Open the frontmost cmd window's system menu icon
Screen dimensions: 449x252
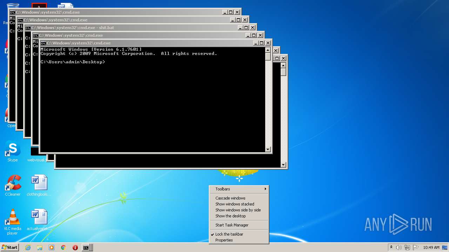[x=43, y=43]
